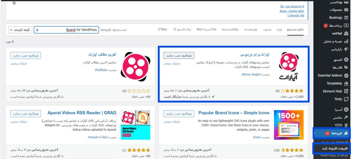351x159 pixels.
Task: Open the Marketing (بازاریابی) megaphone icon
Action: tap(346, 49)
